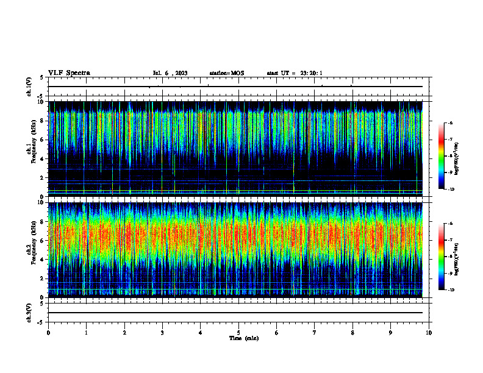This screenshot has height=373, width=483.
Task: Click the time axis tick label "6"
Action: point(277,333)
